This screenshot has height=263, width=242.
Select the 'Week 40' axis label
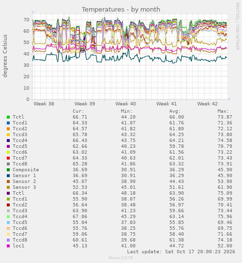click(126, 103)
